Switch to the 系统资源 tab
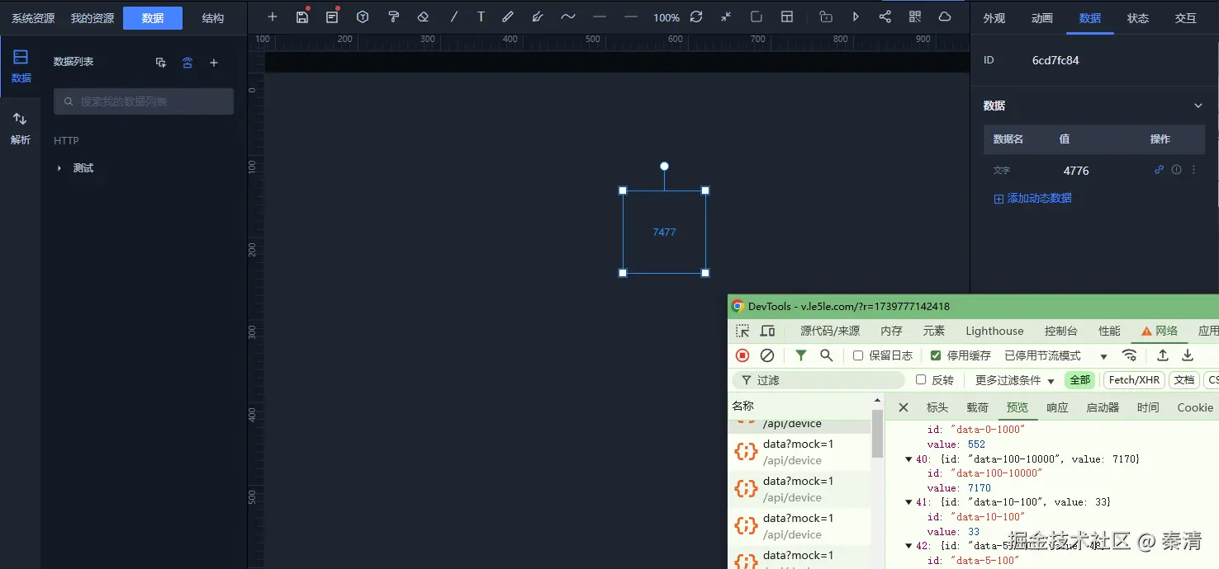 33,18
